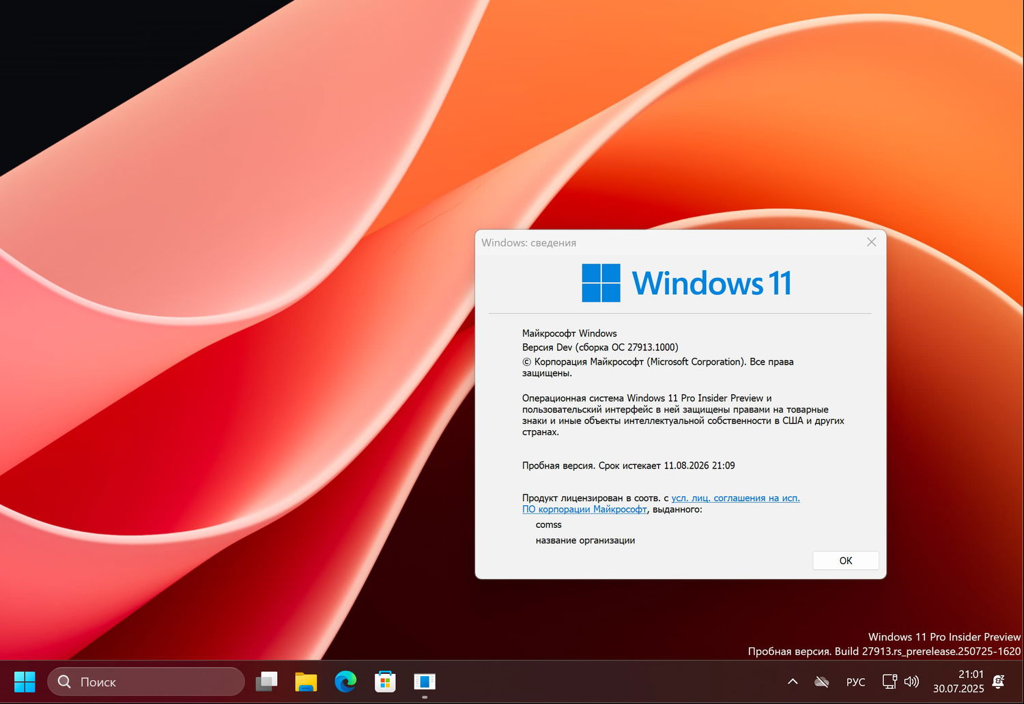Launch the Microsoft Store
The width and height of the screenshot is (1024, 704).
click(x=385, y=681)
